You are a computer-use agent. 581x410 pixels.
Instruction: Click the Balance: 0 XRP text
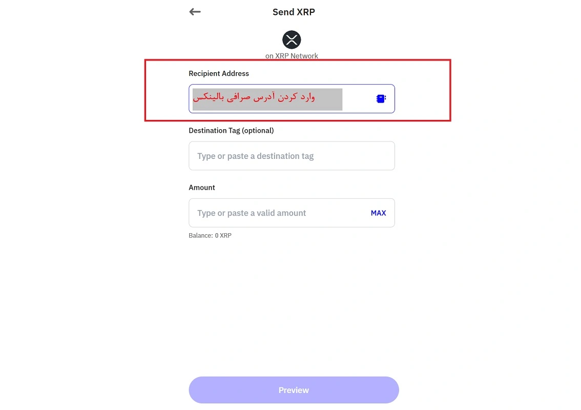point(210,235)
